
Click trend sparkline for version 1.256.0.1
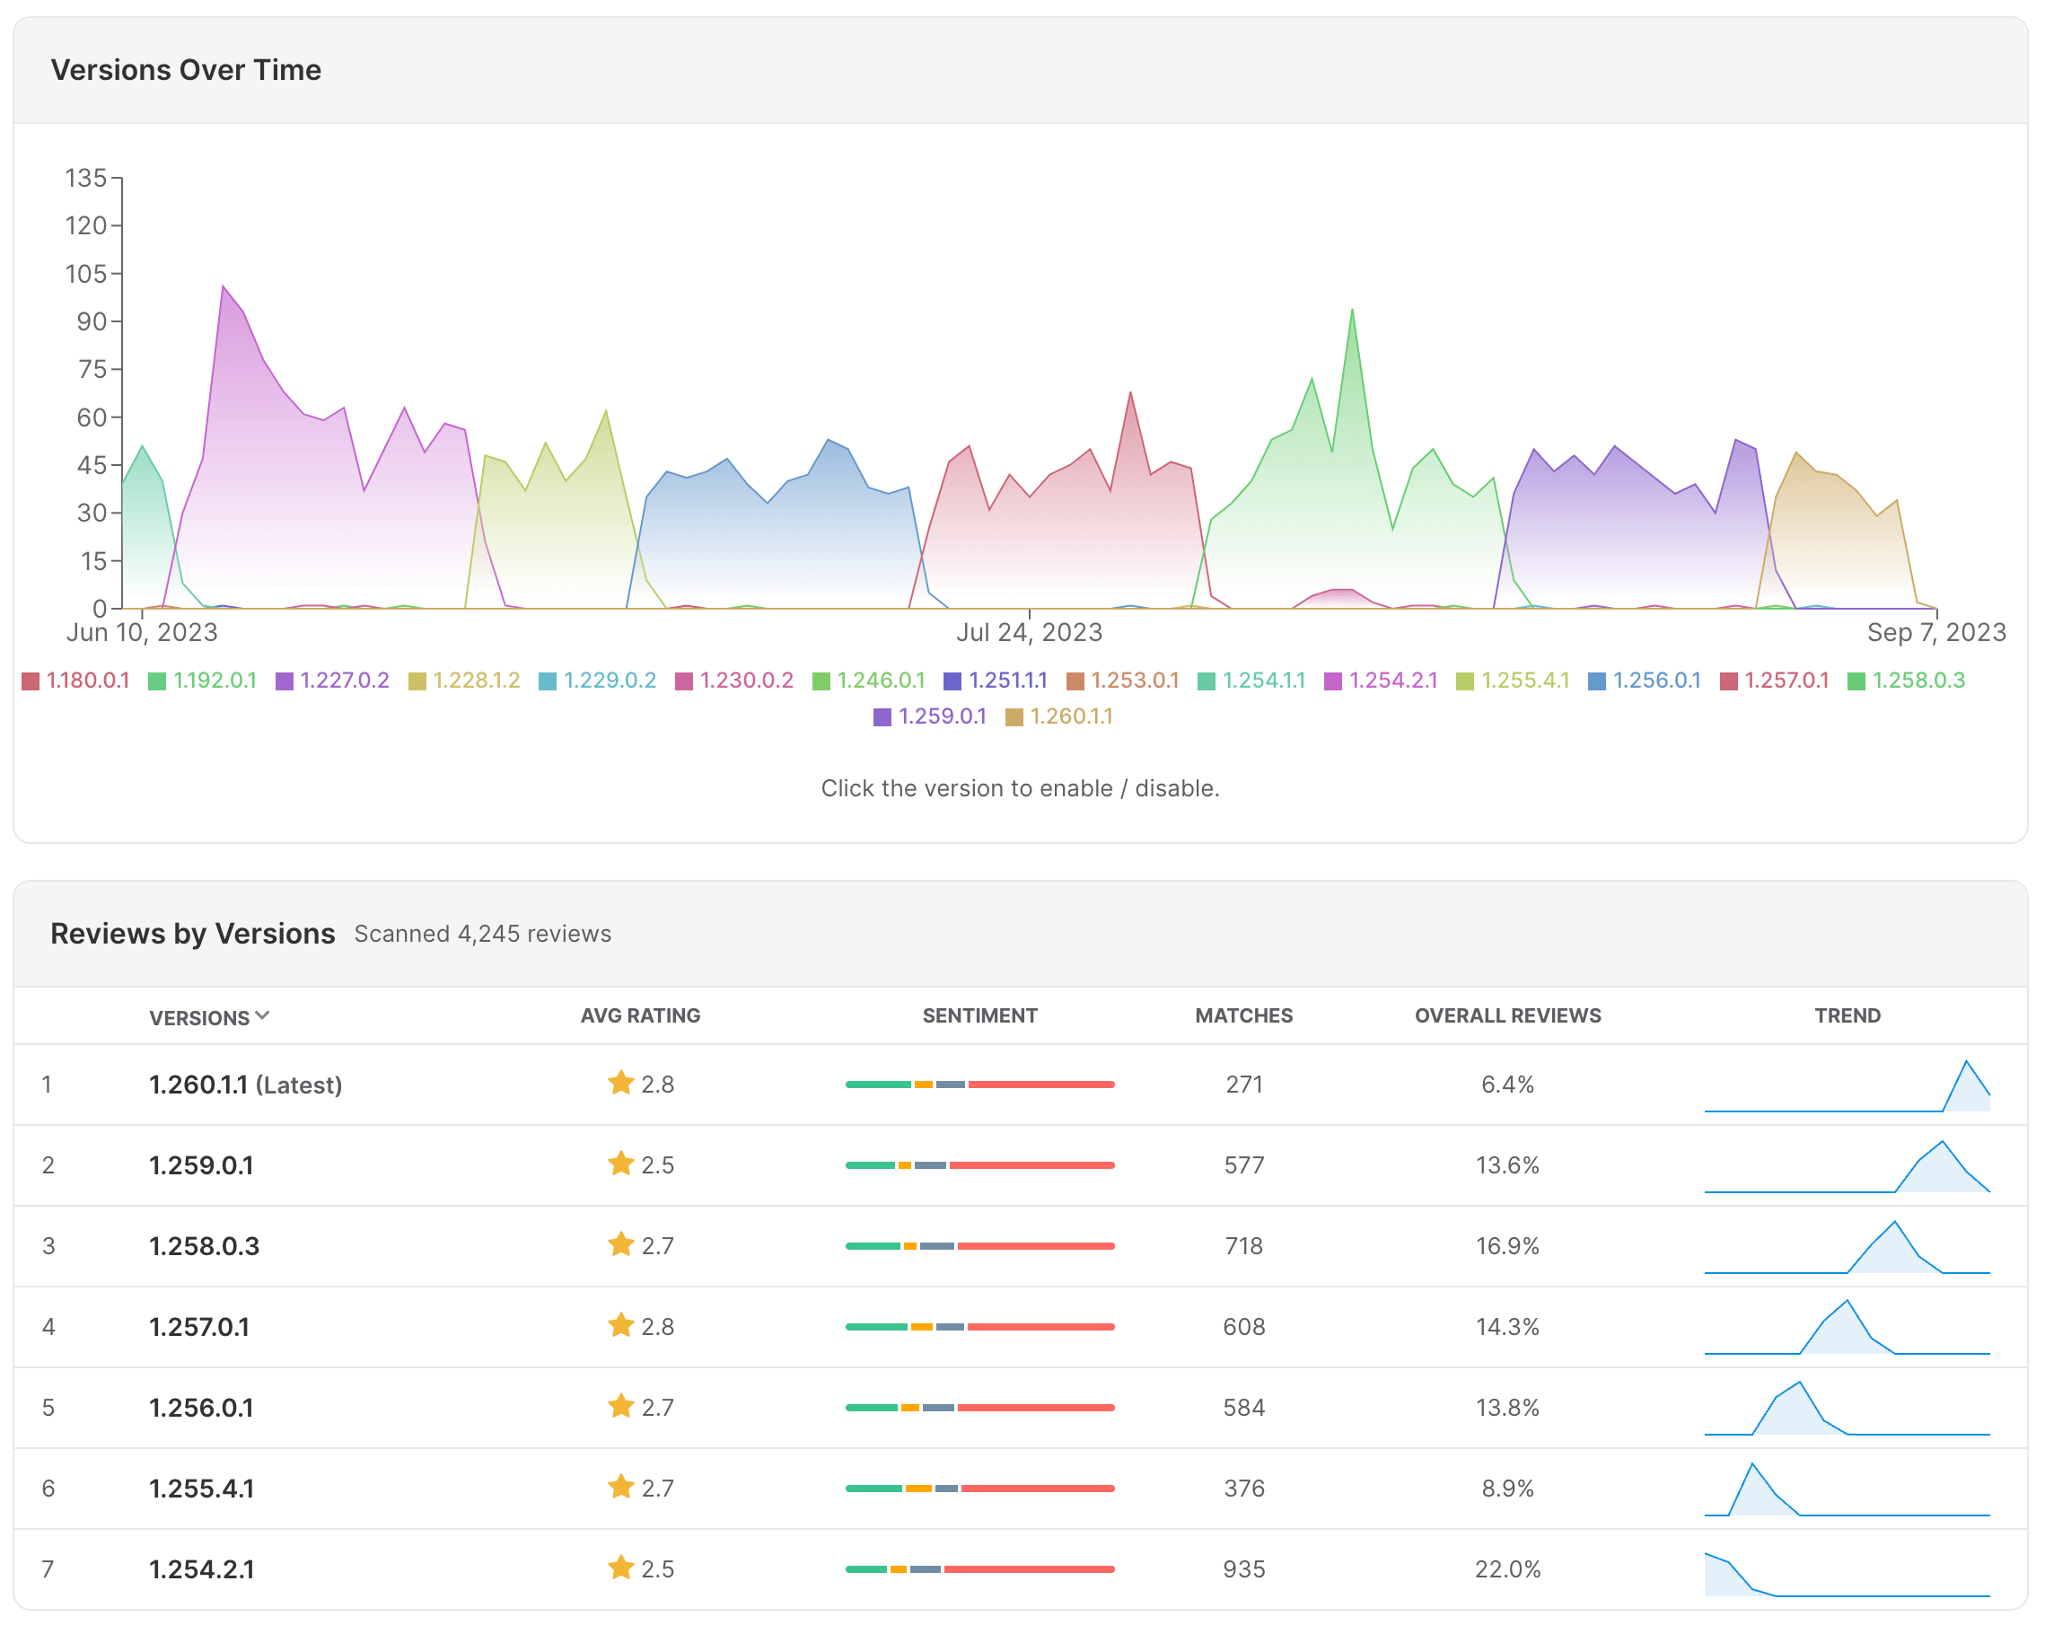1847,1408
